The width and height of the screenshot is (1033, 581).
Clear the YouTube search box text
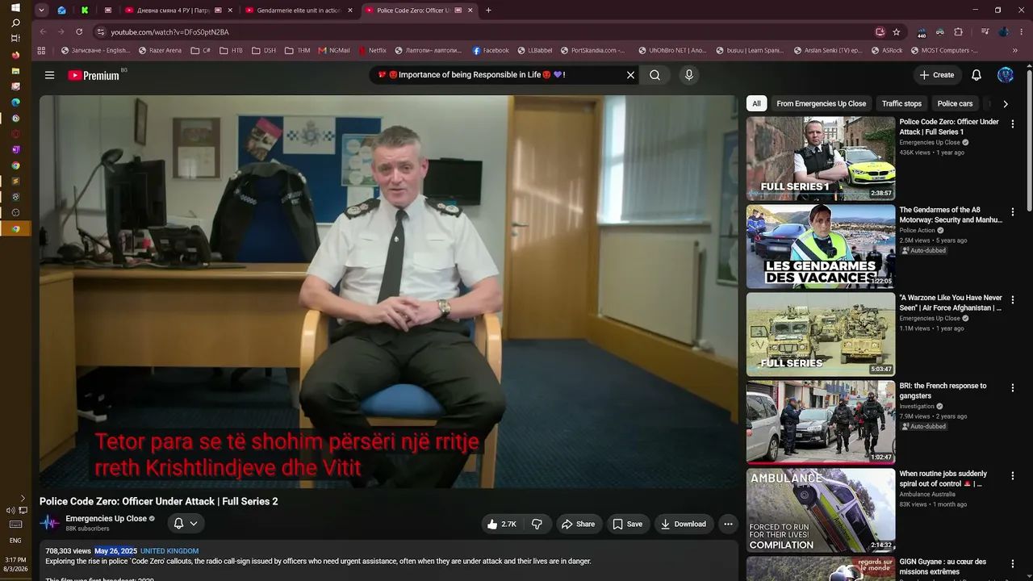click(x=630, y=75)
